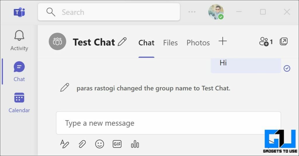Open the Settings and more ellipsis menu
Image resolution: width=299 pixels, height=156 pixels.
[x=192, y=12]
